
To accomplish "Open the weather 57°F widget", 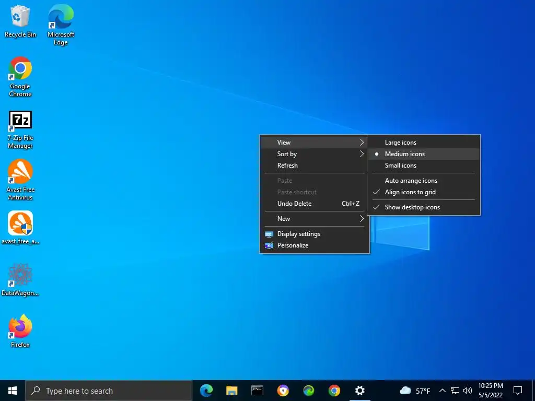I will tap(414, 391).
